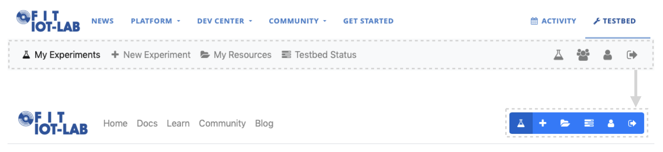Switch to the TESTBED tab
This screenshot has height=152, width=663.
click(x=615, y=21)
